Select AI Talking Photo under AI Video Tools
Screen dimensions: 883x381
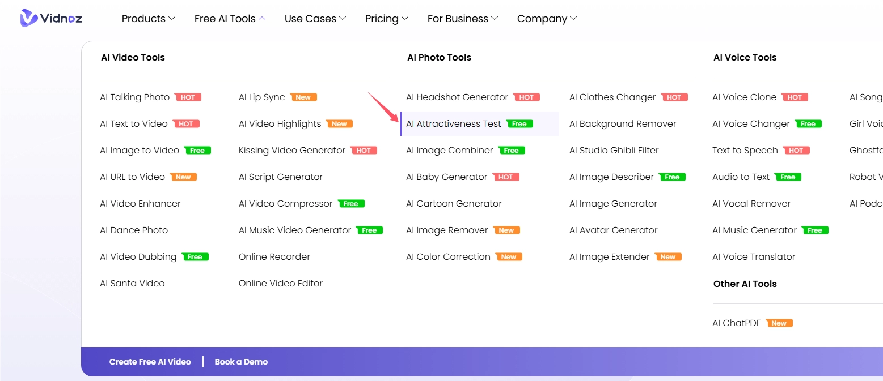(x=134, y=97)
